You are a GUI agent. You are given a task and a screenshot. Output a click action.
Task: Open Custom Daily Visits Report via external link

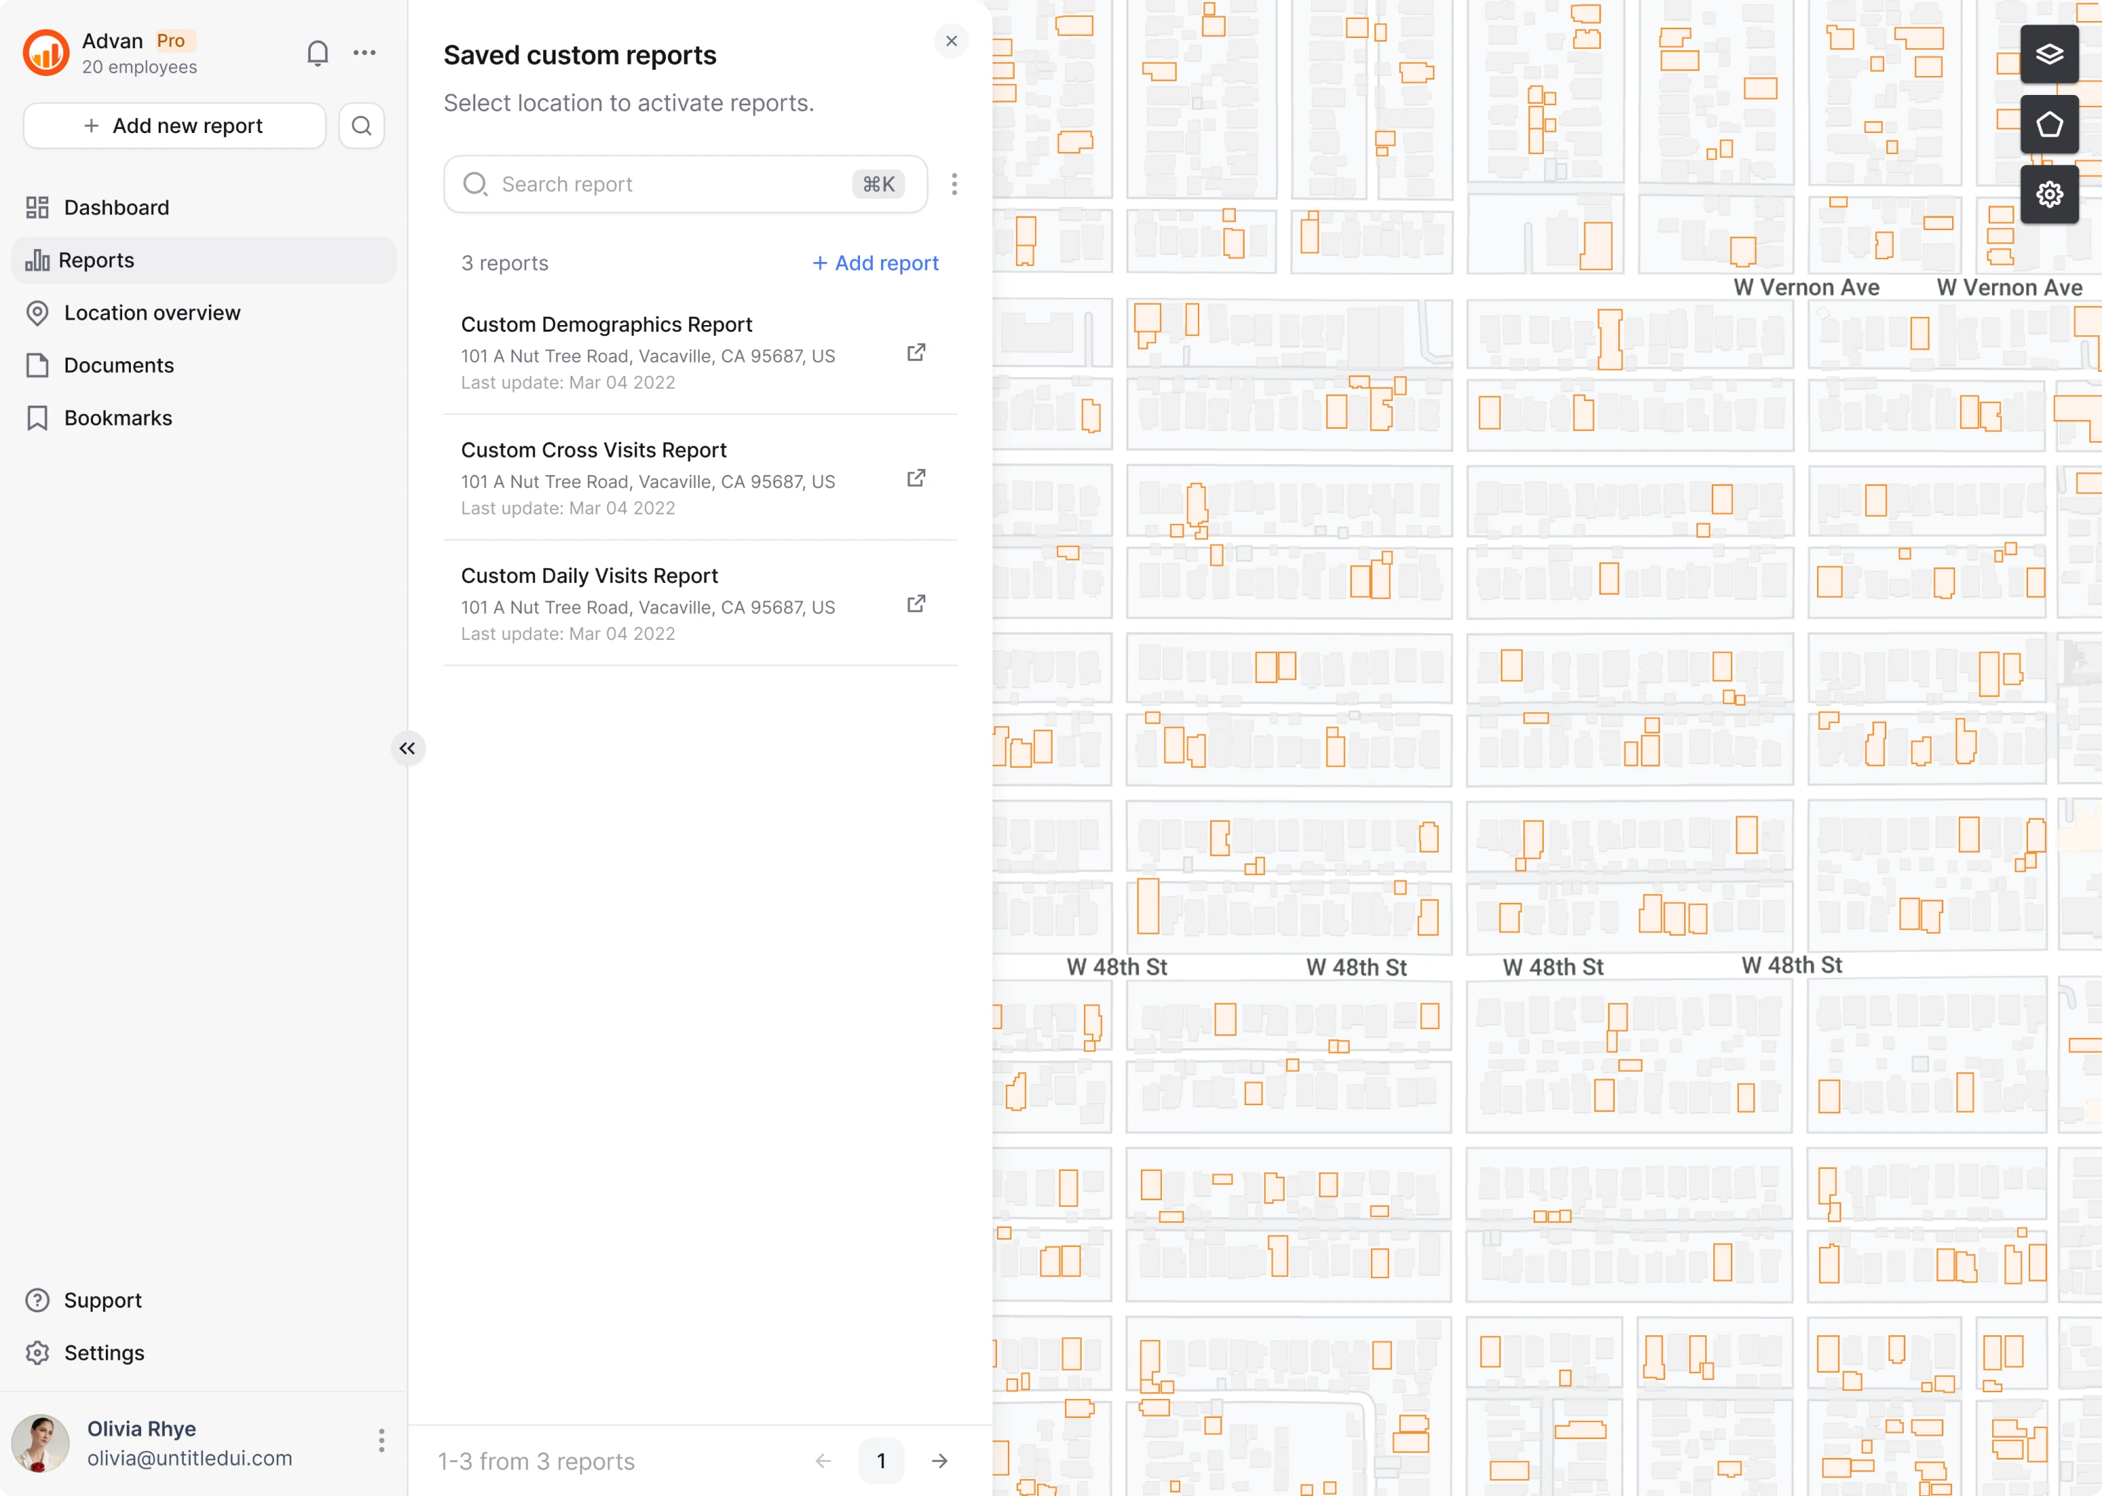pyautogui.click(x=916, y=603)
